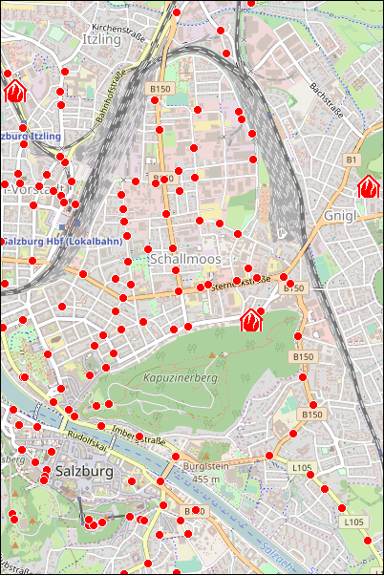Click the Gnigl district name

pyautogui.click(x=340, y=216)
